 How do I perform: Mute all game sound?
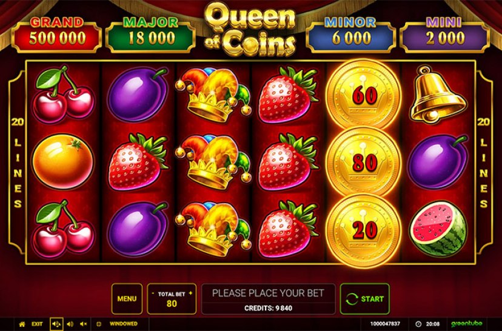84,324
